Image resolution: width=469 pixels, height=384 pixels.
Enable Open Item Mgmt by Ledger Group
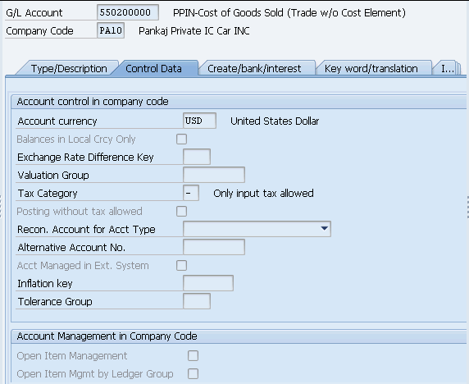click(193, 374)
